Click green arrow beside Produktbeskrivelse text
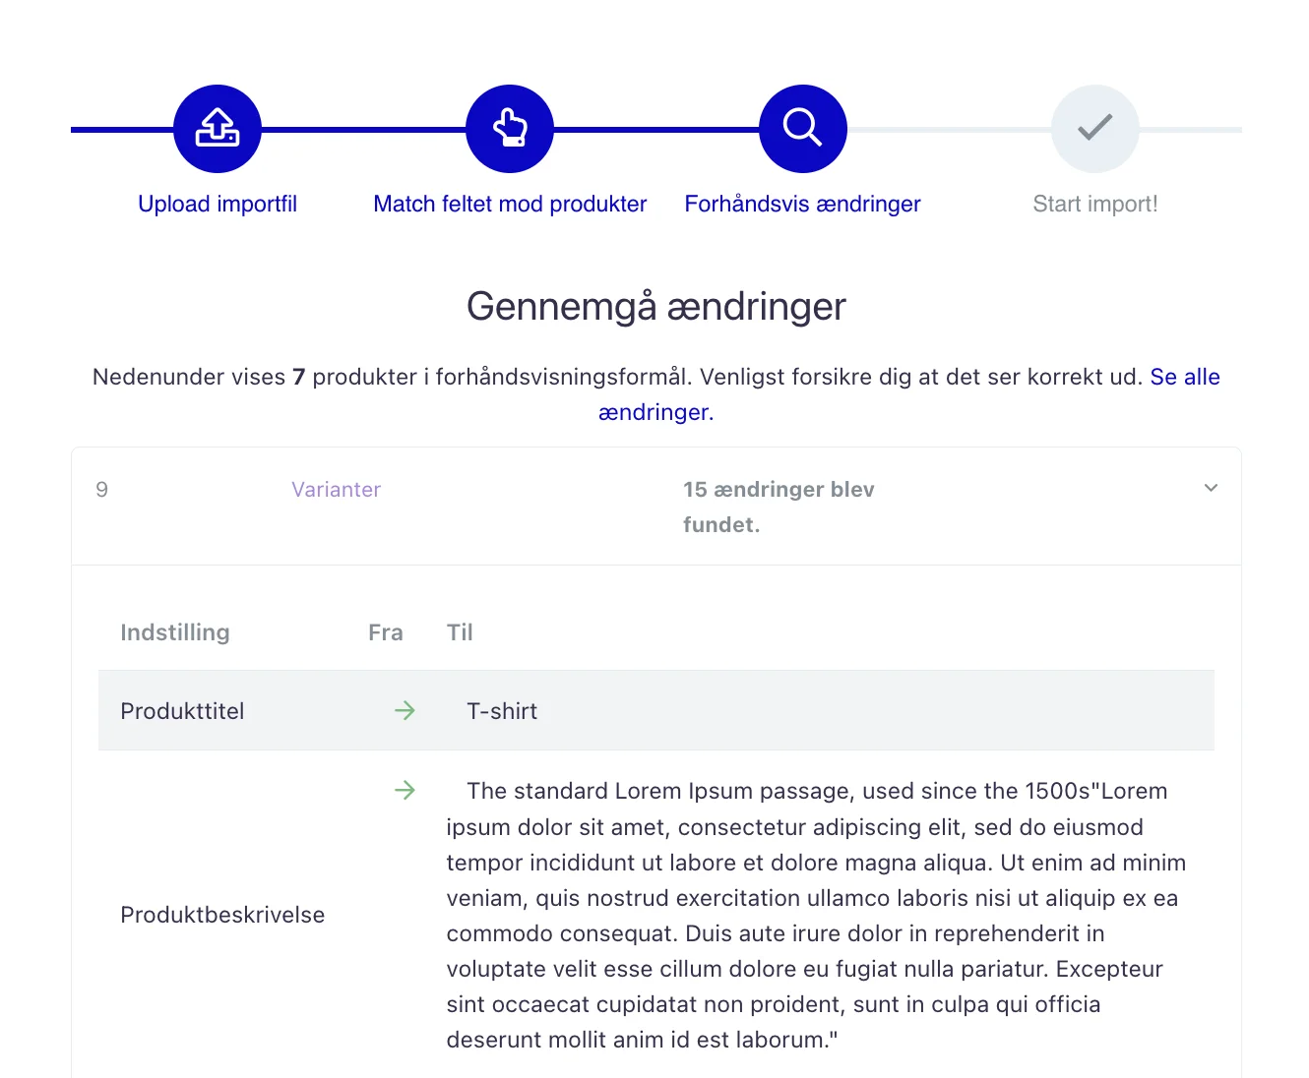The height and width of the screenshot is (1078, 1309). [405, 790]
